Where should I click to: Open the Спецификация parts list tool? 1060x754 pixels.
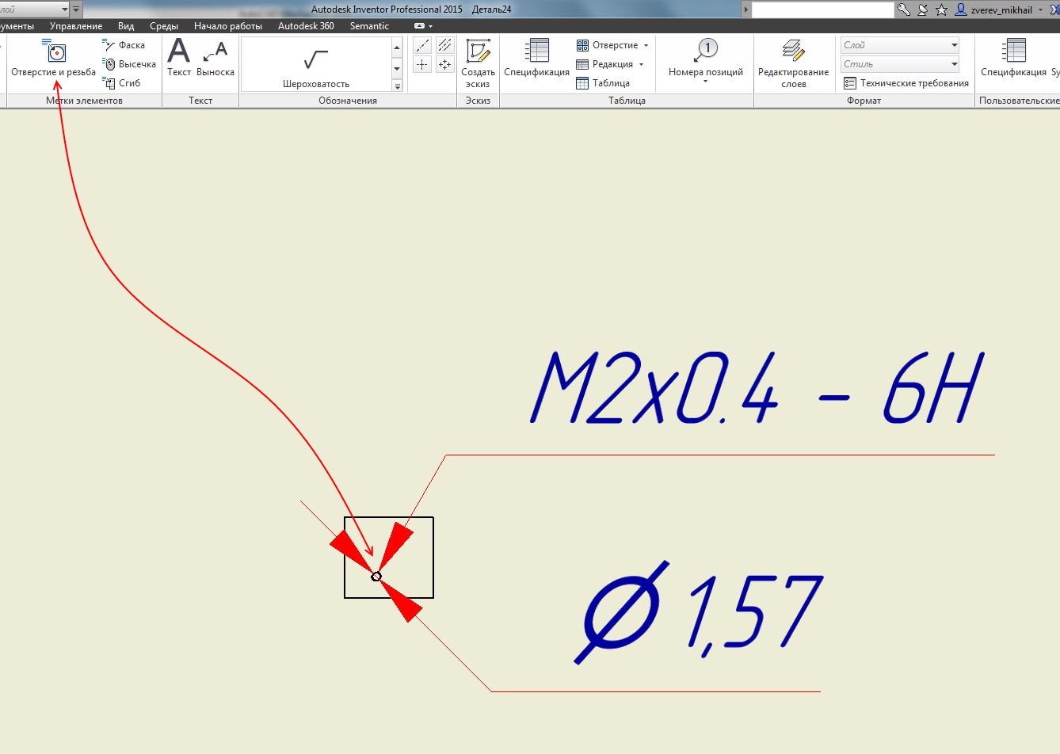coord(536,59)
